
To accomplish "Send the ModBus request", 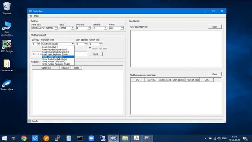I will (x=96, y=54).
